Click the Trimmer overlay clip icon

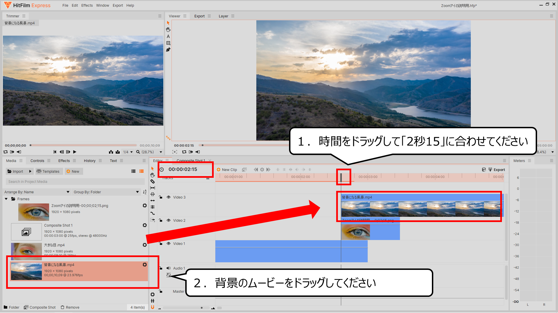[x=118, y=152]
